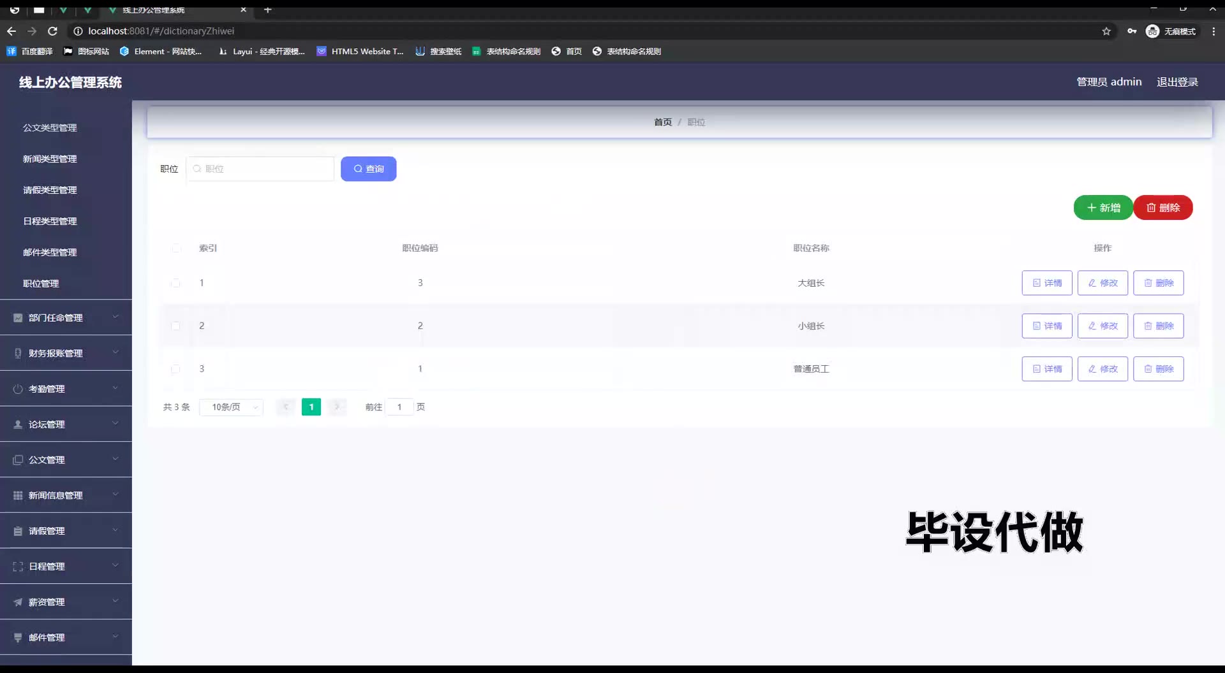The image size is (1225, 673).
Task: Open 新闻类型管理 menu item
Action: tap(50, 159)
